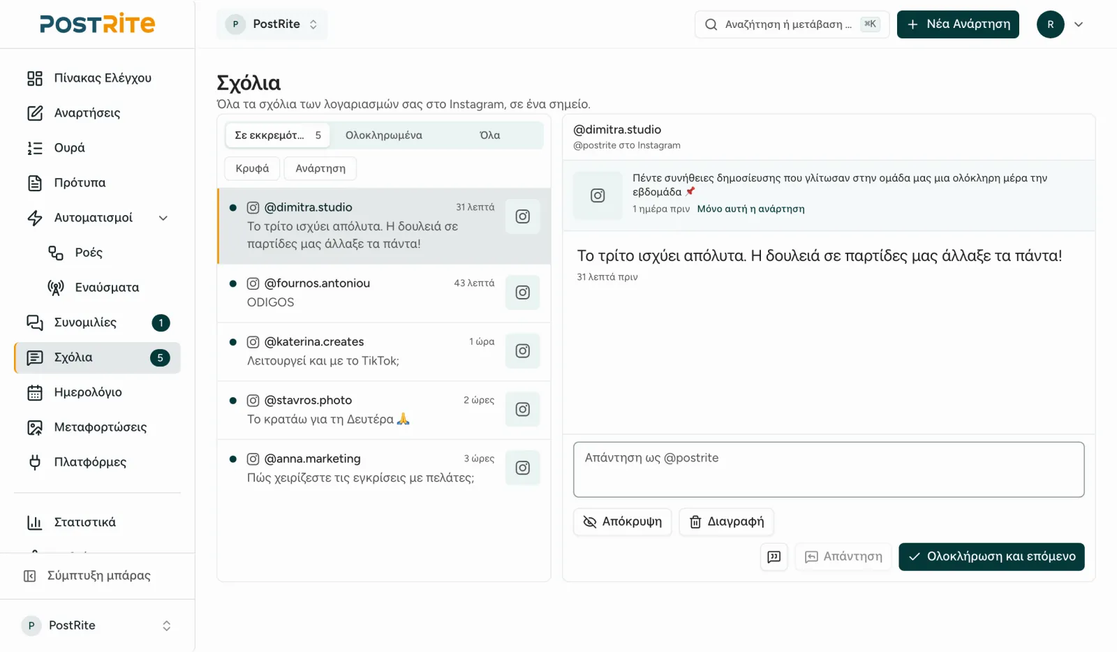Click the user avatar R

[1050, 24]
